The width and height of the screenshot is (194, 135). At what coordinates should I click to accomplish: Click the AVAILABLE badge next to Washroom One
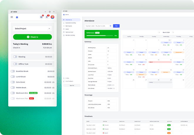tap(33, 93)
